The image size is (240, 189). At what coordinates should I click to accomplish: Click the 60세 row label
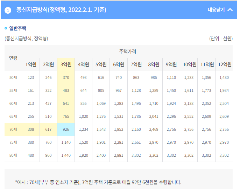(13, 103)
